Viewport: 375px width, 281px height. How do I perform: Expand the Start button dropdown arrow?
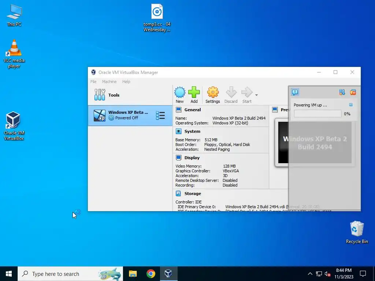tap(256, 95)
